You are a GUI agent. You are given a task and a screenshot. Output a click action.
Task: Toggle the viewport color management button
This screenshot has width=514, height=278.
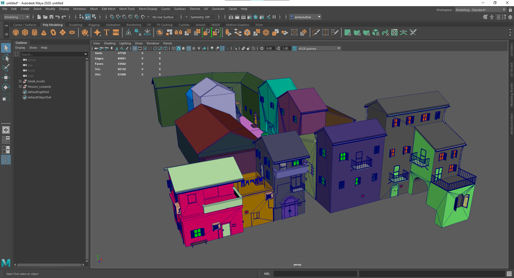294,48
